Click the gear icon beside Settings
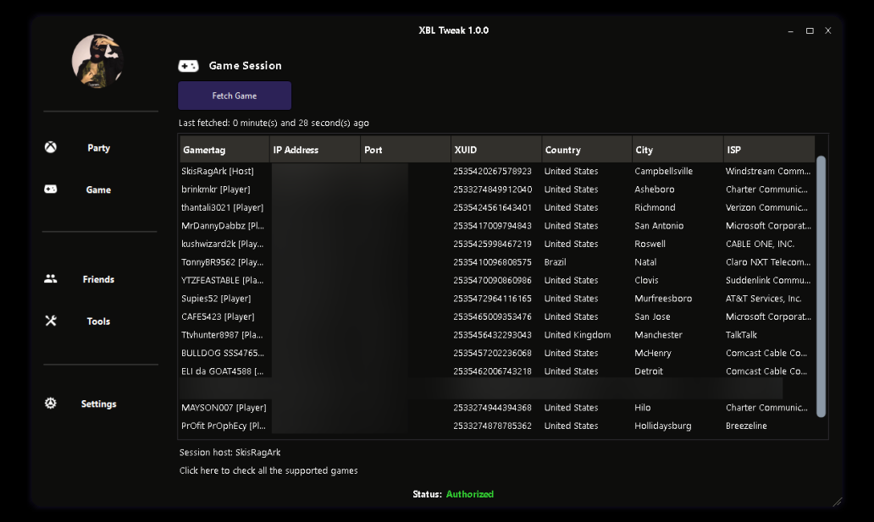The height and width of the screenshot is (522, 874). 51,404
